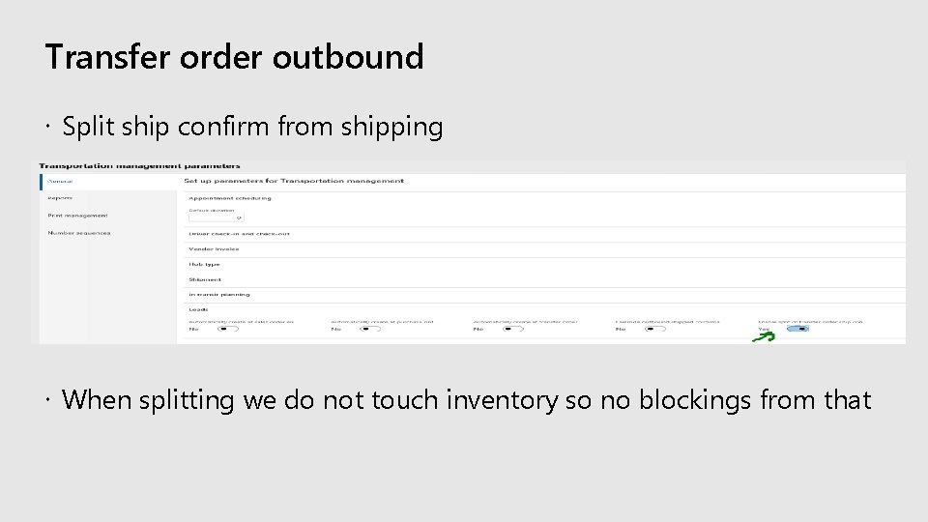The width and height of the screenshot is (928, 522).
Task: Expand the In transit planning section
Action: [x=219, y=294]
